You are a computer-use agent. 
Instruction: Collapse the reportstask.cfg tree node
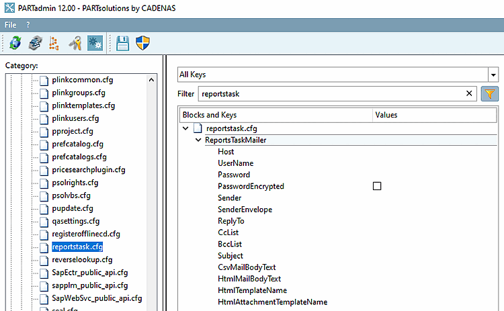(x=185, y=128)
